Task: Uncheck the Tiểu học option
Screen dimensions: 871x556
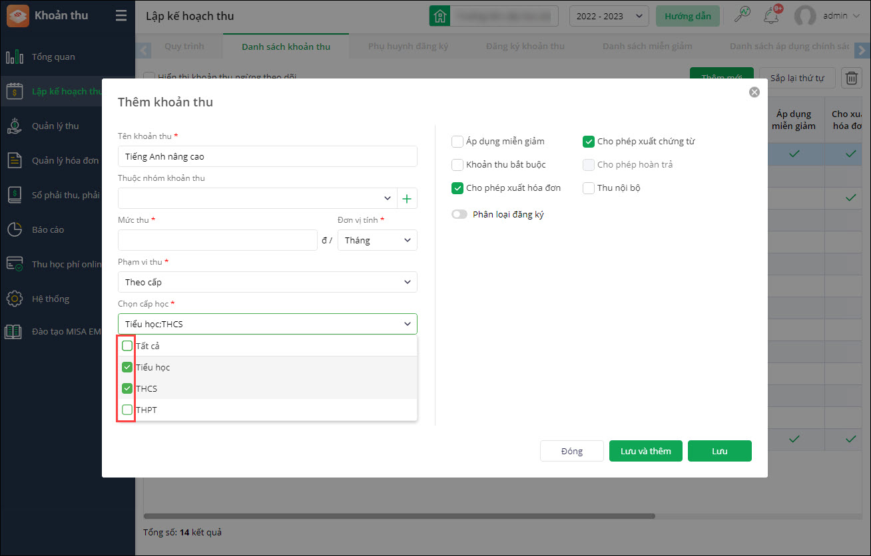Action: pyautogui.click(x=127, y=367)
